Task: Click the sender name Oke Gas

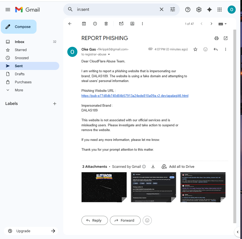Action: coord(88,49)
